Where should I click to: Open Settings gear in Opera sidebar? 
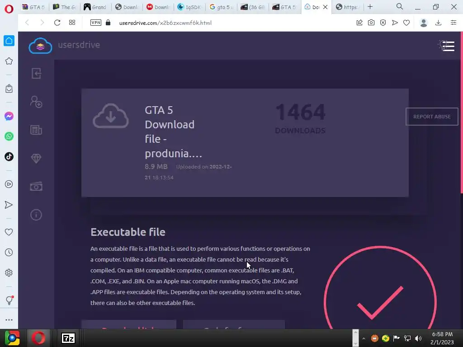(9, 272)
